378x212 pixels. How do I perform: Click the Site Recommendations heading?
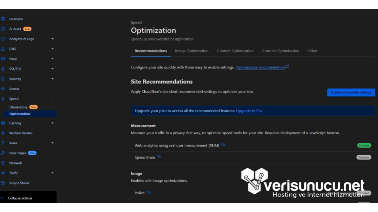(162, 82)
